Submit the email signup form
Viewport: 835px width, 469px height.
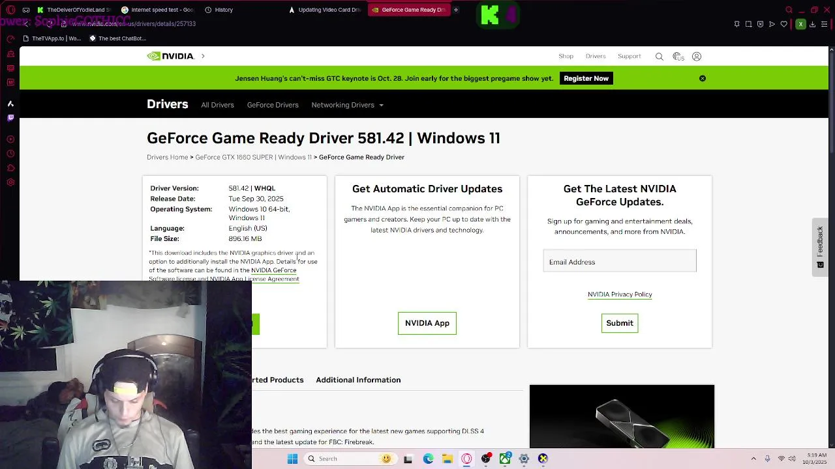click(x=620, y=323)
